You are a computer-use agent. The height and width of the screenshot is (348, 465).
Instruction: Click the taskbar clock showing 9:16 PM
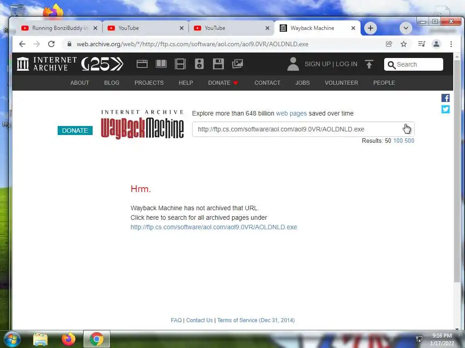pos(442,339)
